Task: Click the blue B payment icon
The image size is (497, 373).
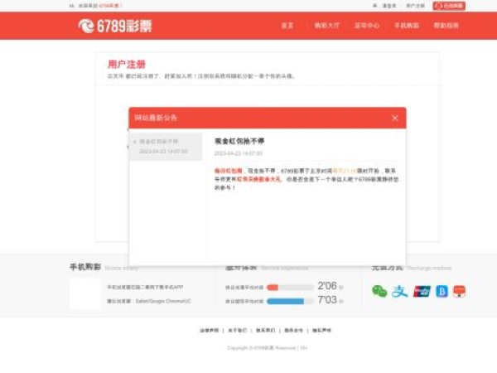Action: pos(442,291)
